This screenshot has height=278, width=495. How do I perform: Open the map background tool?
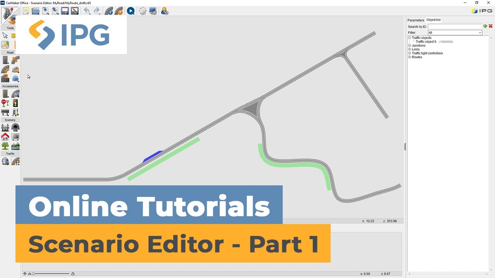pyautogui.click(x=5, y=45)
